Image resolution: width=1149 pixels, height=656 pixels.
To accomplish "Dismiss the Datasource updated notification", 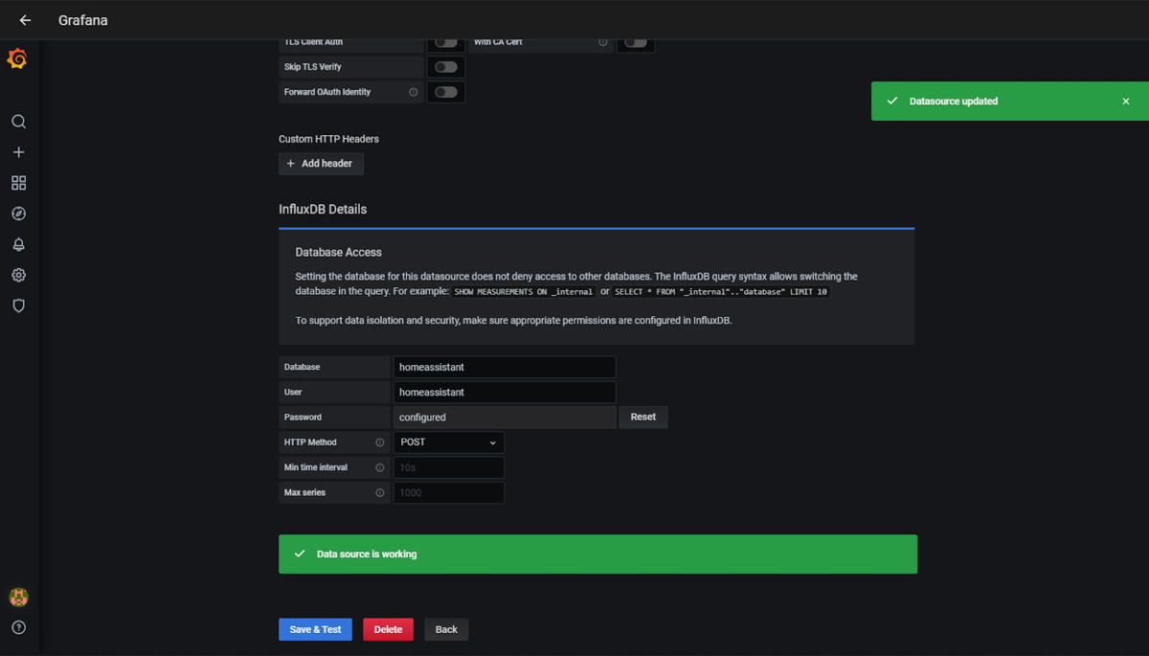I will [1126, 102].
